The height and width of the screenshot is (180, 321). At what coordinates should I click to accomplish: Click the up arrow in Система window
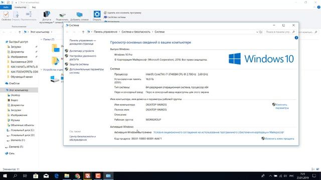(x=83, y=32)
